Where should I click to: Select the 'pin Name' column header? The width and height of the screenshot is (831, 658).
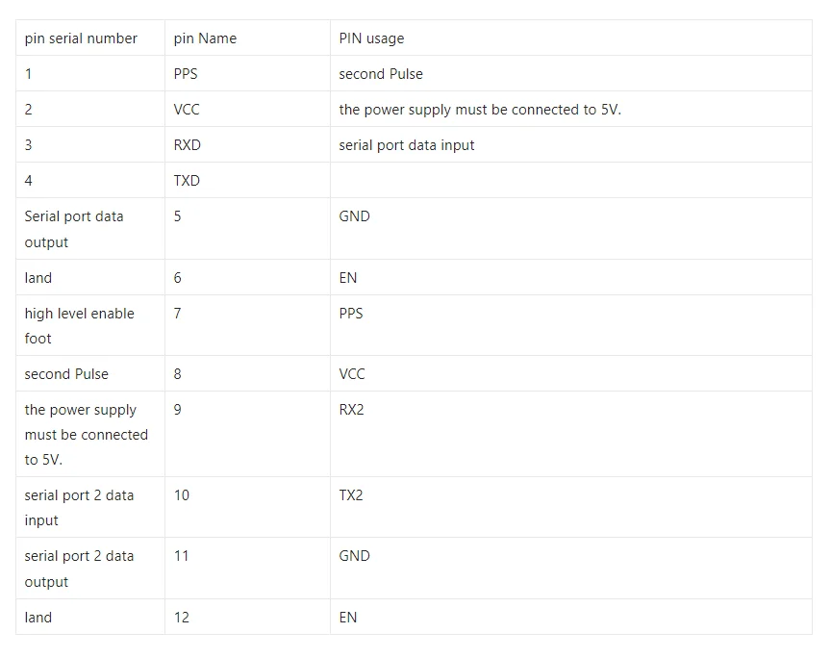click(247, 38)
